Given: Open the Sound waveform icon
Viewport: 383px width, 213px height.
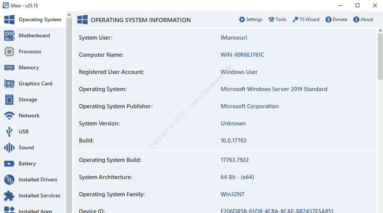Looking at the screenshot, I should pos(9,147).
